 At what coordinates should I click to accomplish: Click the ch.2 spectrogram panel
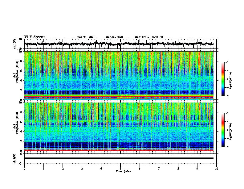pyautogui.click(x=119, y=127)
